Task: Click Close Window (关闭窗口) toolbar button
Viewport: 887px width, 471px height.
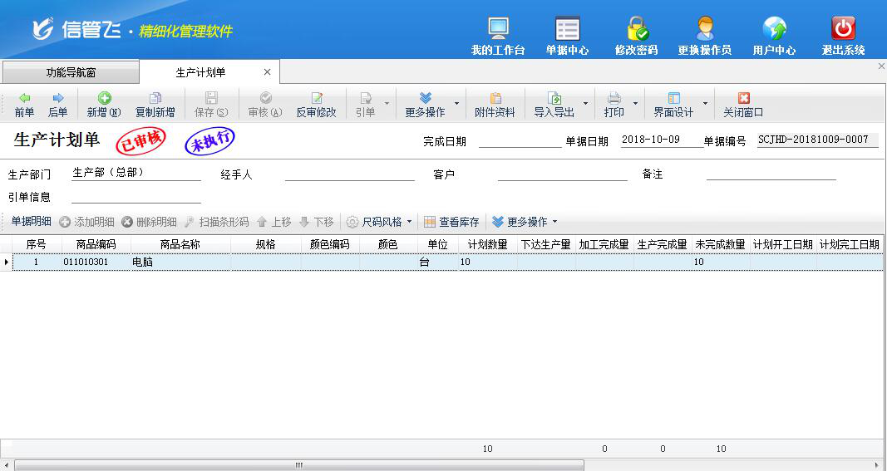Action: 742,105
